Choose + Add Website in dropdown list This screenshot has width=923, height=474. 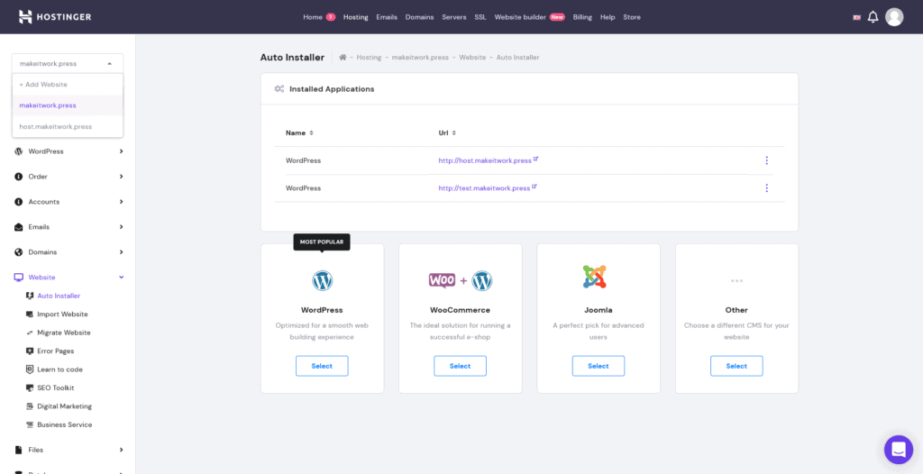pyautogui.click(x=68, y=85)
